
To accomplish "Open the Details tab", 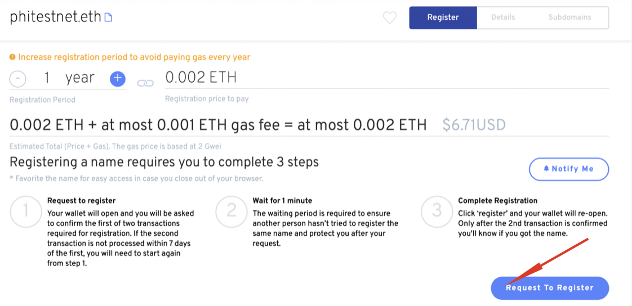I will coord(503,17).
